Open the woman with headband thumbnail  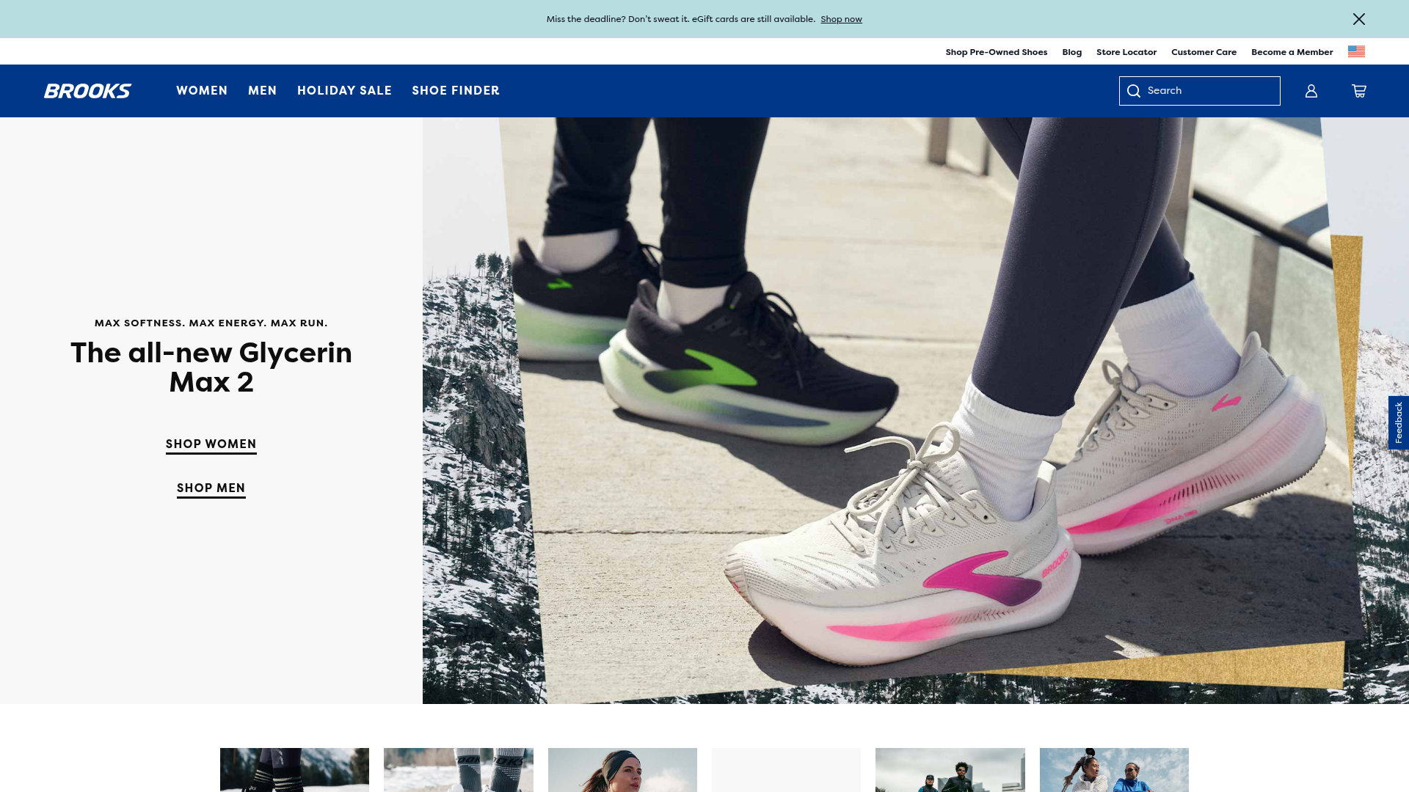click(x=622, y=770)
